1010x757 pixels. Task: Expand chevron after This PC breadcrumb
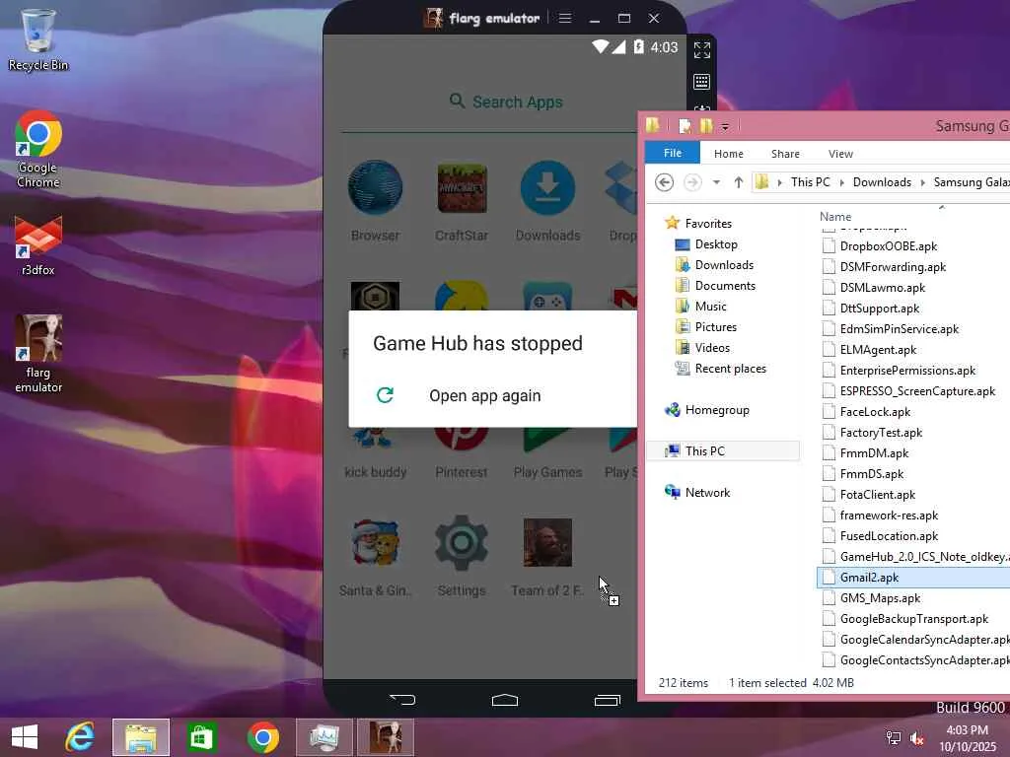pyautogui.click(x=842, y=182)
